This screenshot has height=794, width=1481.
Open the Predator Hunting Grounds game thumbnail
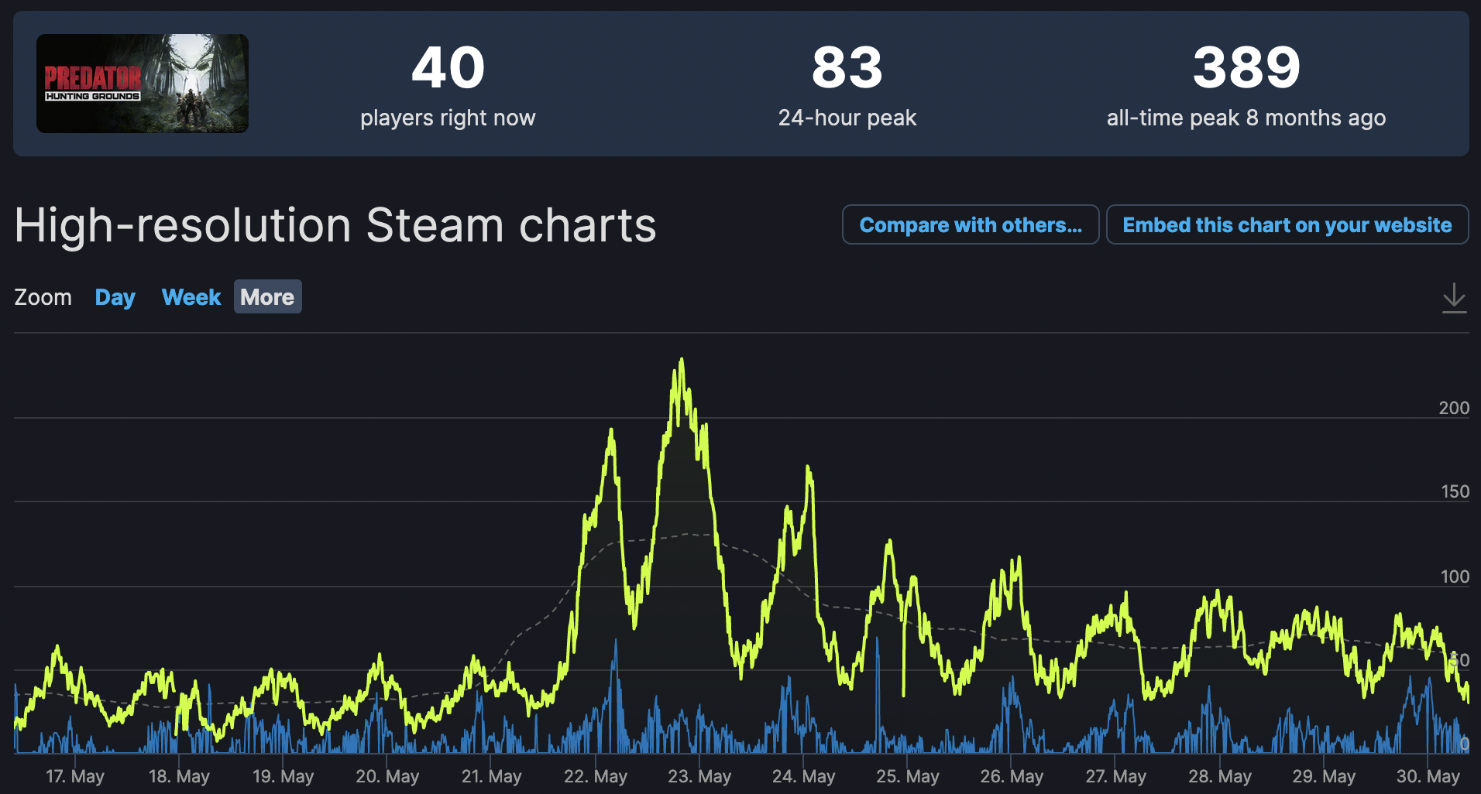click(143, 84)
